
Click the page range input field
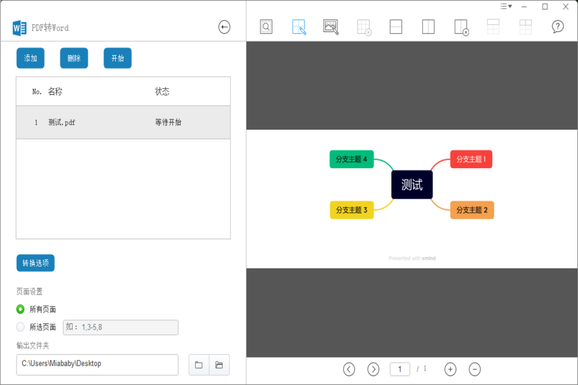coord(120,327)
